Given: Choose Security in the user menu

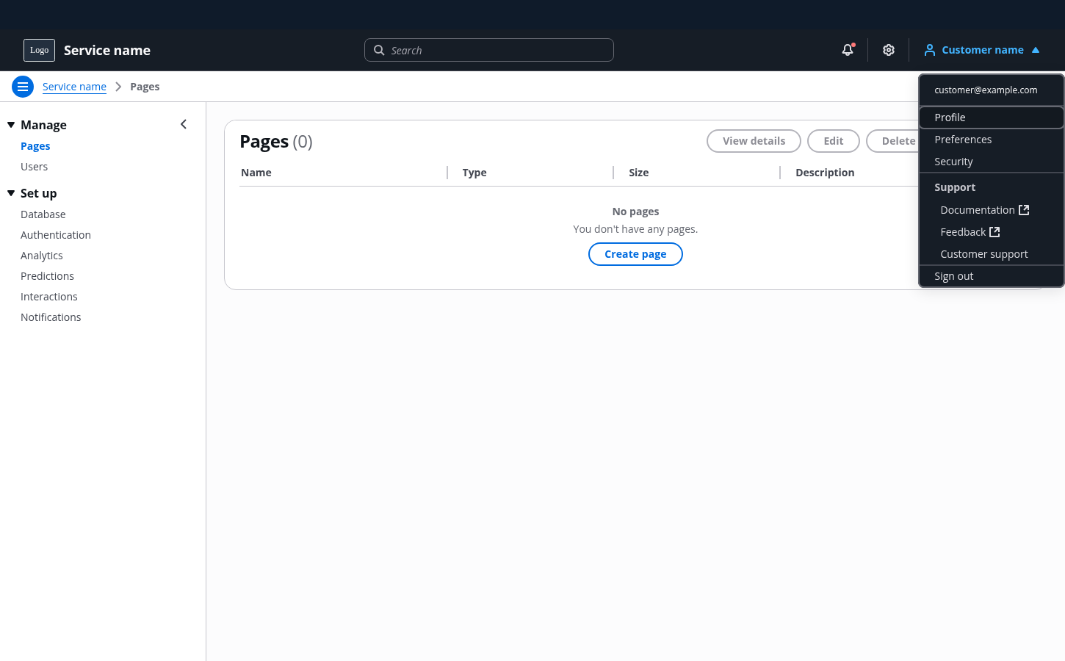Looking at the screenshot, I should (992, 162).
